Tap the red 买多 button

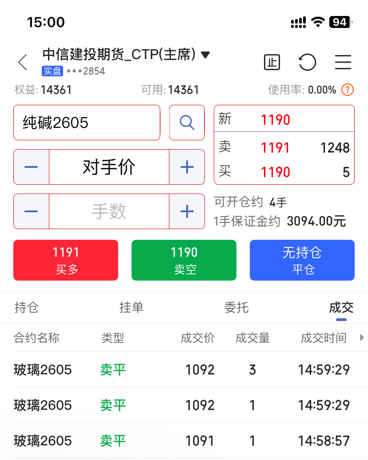pos(66,260)
